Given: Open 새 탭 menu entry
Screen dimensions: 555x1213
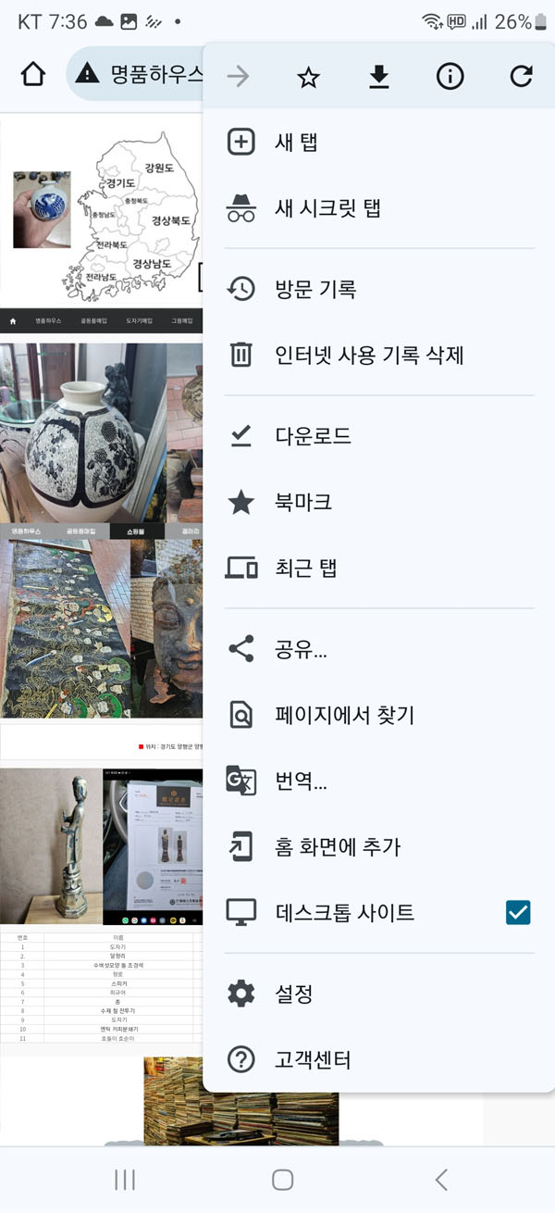Looking at the screenshot, I should 379,143.
